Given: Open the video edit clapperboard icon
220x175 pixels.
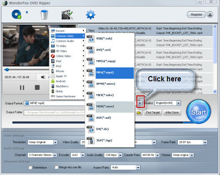Looking at the screenshot, I should click(x=67, y=15).
